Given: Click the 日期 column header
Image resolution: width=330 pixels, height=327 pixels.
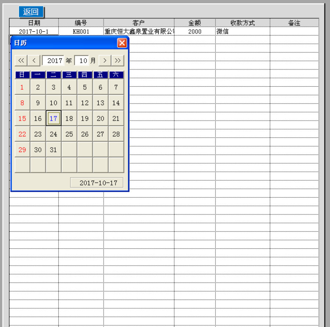Looking at the screenshot, I should click(34, 23).
